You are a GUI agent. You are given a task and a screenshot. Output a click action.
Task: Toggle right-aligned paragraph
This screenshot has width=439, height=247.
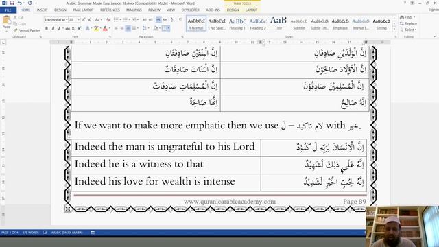[128, 28]
